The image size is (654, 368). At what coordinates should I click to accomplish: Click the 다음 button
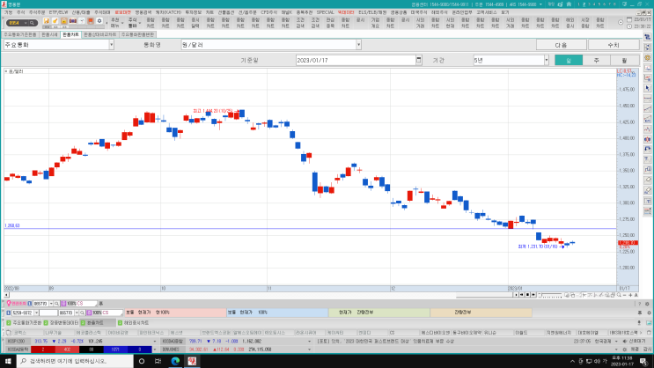point(561,45)
